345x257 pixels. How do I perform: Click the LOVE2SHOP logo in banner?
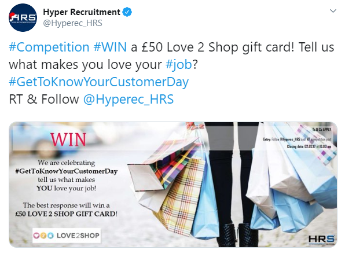[x=67, y=236]
